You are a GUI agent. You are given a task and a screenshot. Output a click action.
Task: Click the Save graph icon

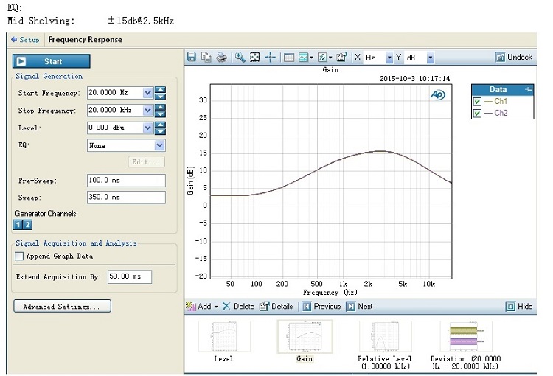(192, 58)
